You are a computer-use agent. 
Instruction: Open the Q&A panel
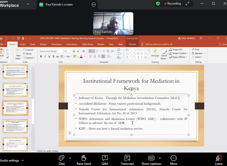pos(105,160)
